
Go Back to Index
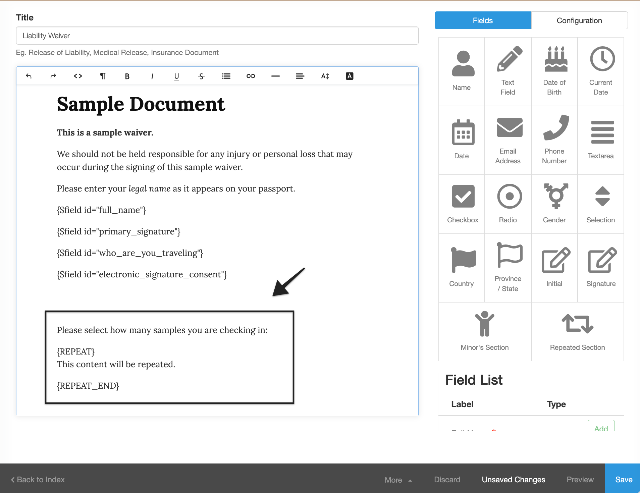pyautogui.click(x=38, y=480)
